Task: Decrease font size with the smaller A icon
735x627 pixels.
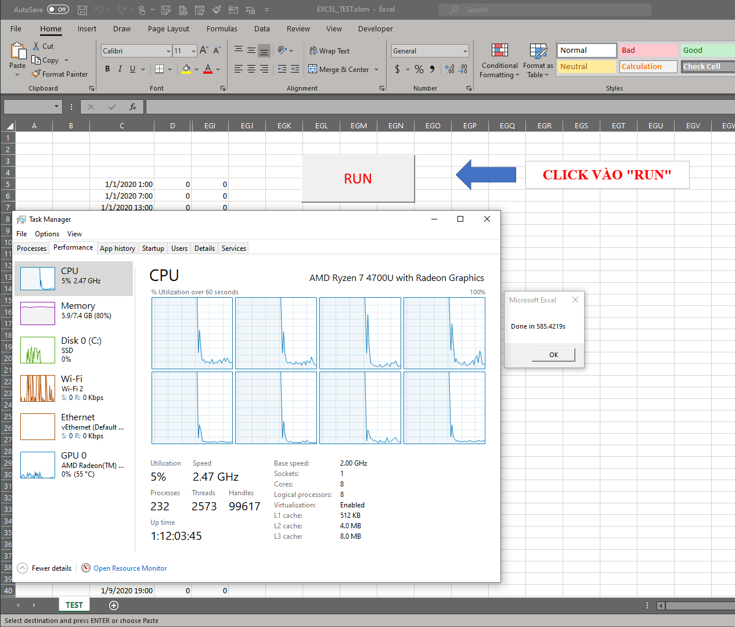Action: pyautogui.click(x=217, y=51)
